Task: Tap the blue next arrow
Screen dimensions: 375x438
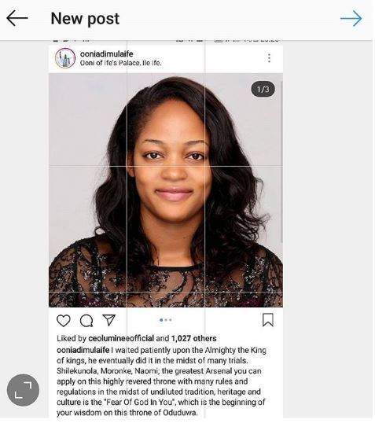Action: [x=351, y=18]
